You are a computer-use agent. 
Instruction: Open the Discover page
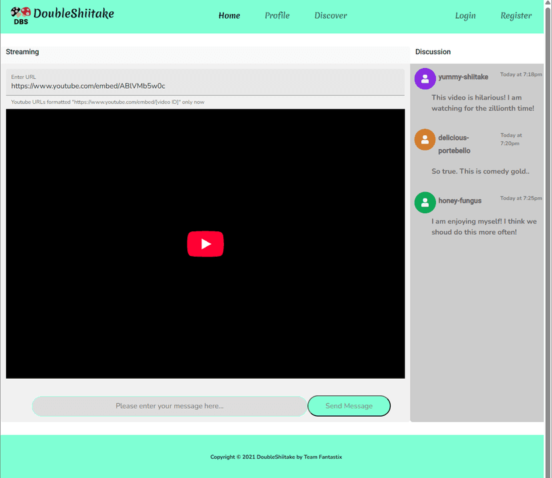pyautogui.click(x=330, y=15)
